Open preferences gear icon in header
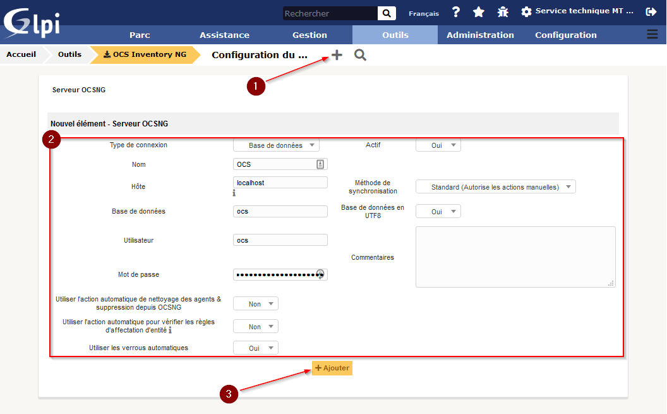 click(x=526, y=12)
